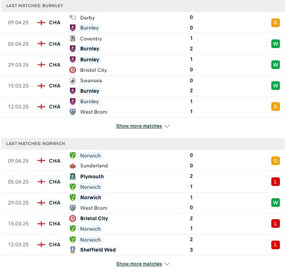Click the Sheffield Wed crest icon

73,250
